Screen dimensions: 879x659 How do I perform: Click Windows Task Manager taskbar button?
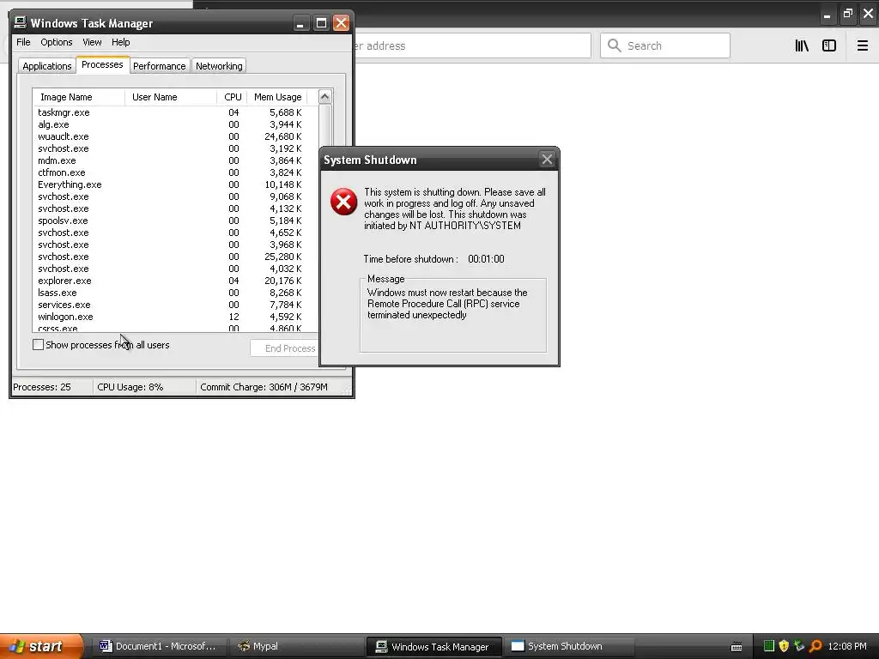[433, 646]
